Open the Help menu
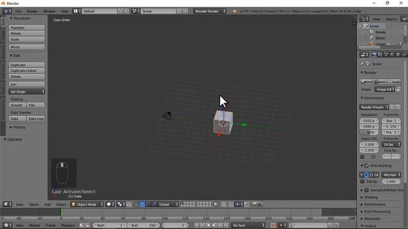 [x=64, y=11]
